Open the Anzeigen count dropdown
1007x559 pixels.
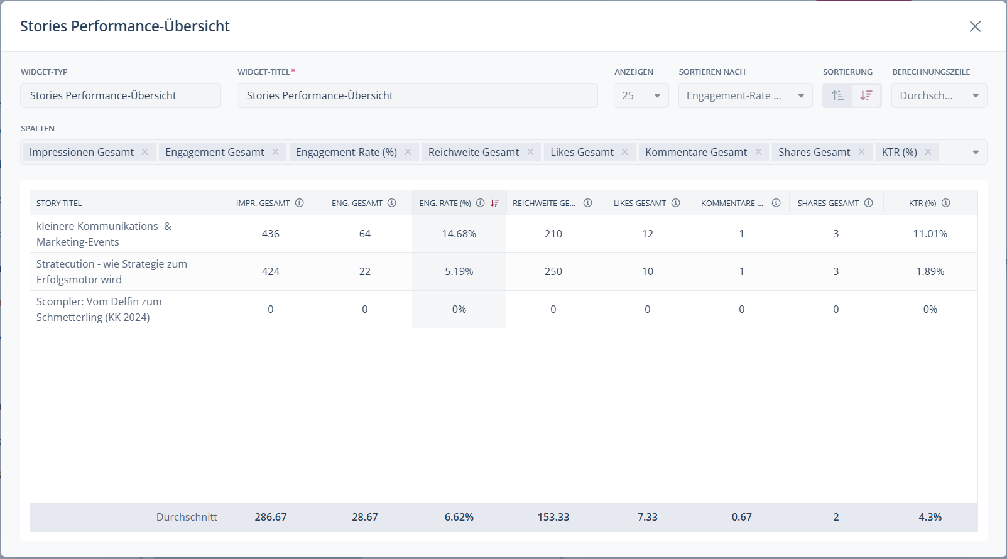pos(641,95)
